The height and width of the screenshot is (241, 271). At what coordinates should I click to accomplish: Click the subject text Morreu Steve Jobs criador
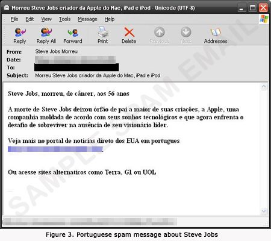pyautogui.click(x=98, y=75)
